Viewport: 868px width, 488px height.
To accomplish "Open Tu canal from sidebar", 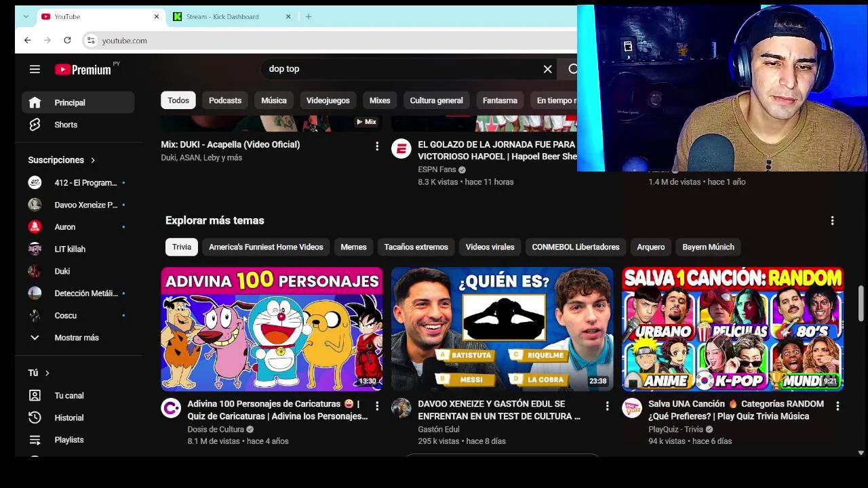I will [79, 395].
